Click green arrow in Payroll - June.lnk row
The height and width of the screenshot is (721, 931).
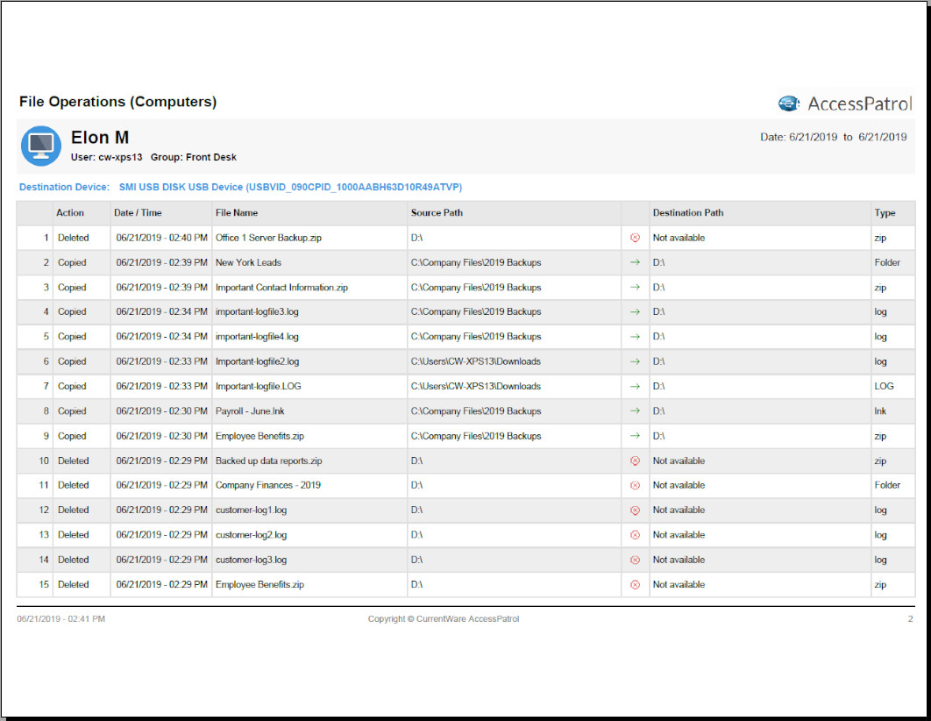(635, 410)
